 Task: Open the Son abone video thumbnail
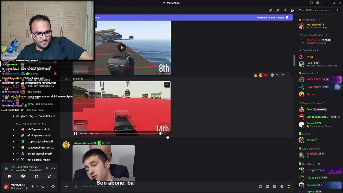click(x=104, y=164)
